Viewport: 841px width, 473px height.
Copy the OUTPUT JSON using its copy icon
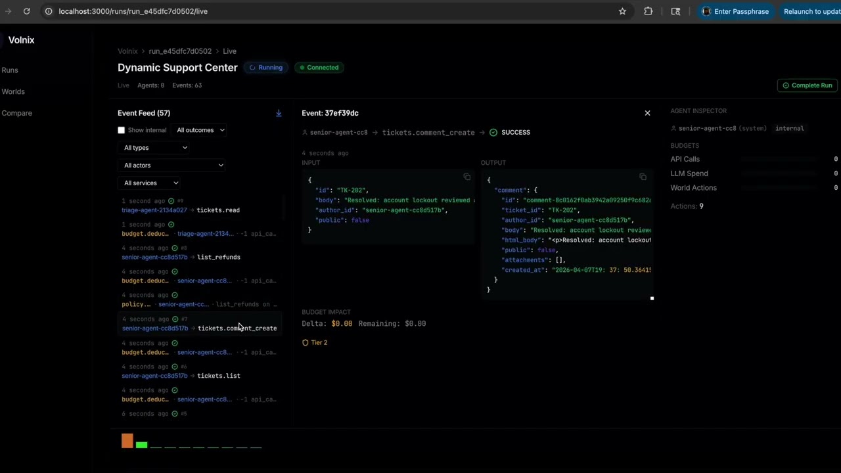(643, 177)
